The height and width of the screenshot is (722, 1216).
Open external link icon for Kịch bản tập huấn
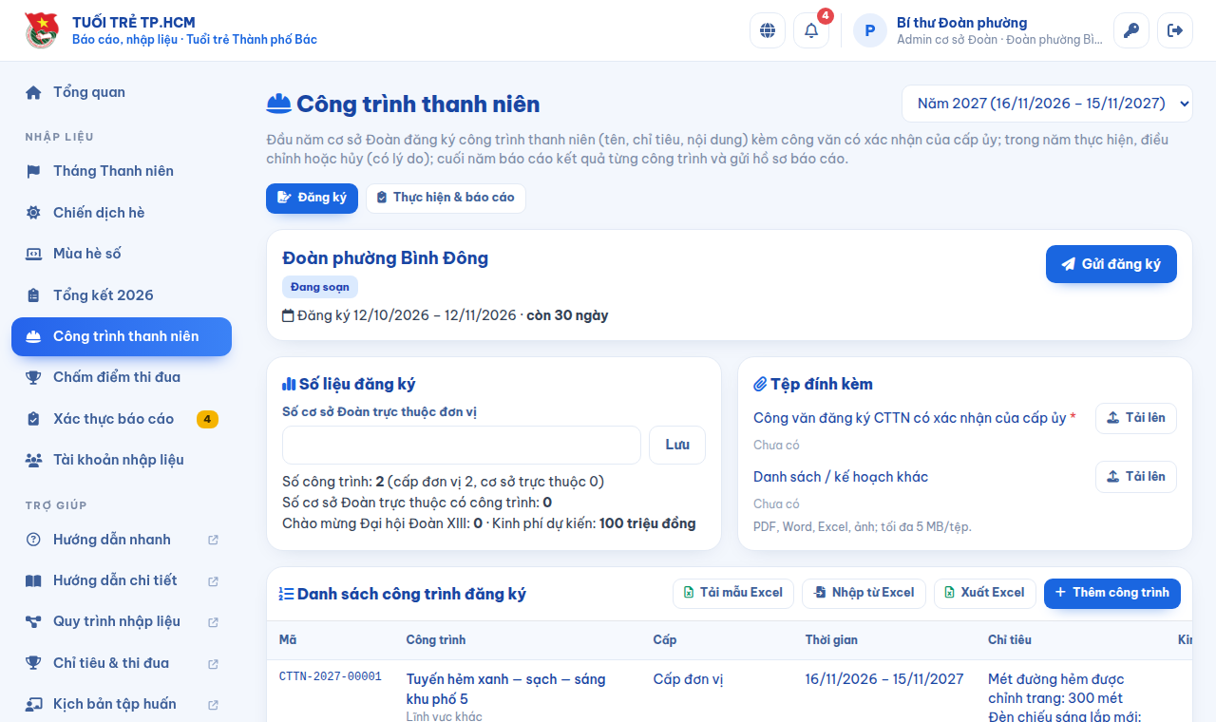213,704
